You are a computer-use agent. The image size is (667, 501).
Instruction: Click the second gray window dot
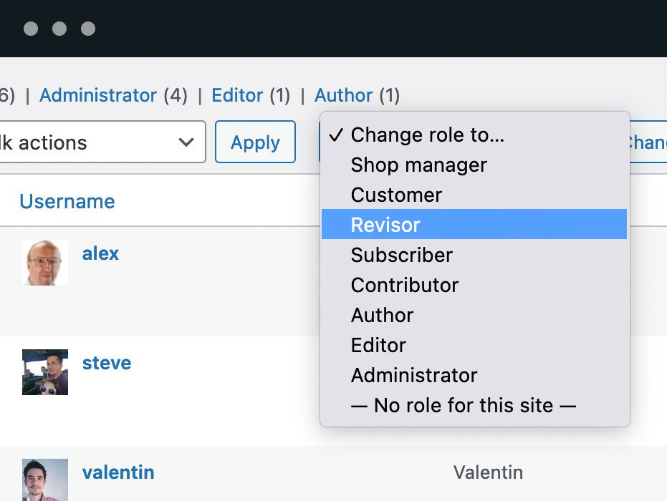click(59, 29)
